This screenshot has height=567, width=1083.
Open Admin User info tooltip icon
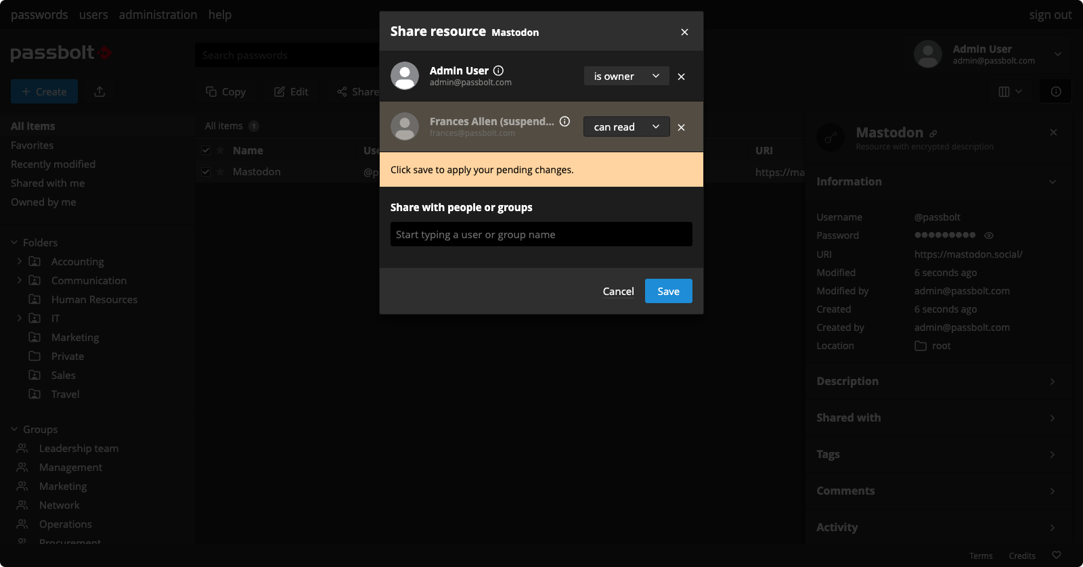(x=498, y=70)
